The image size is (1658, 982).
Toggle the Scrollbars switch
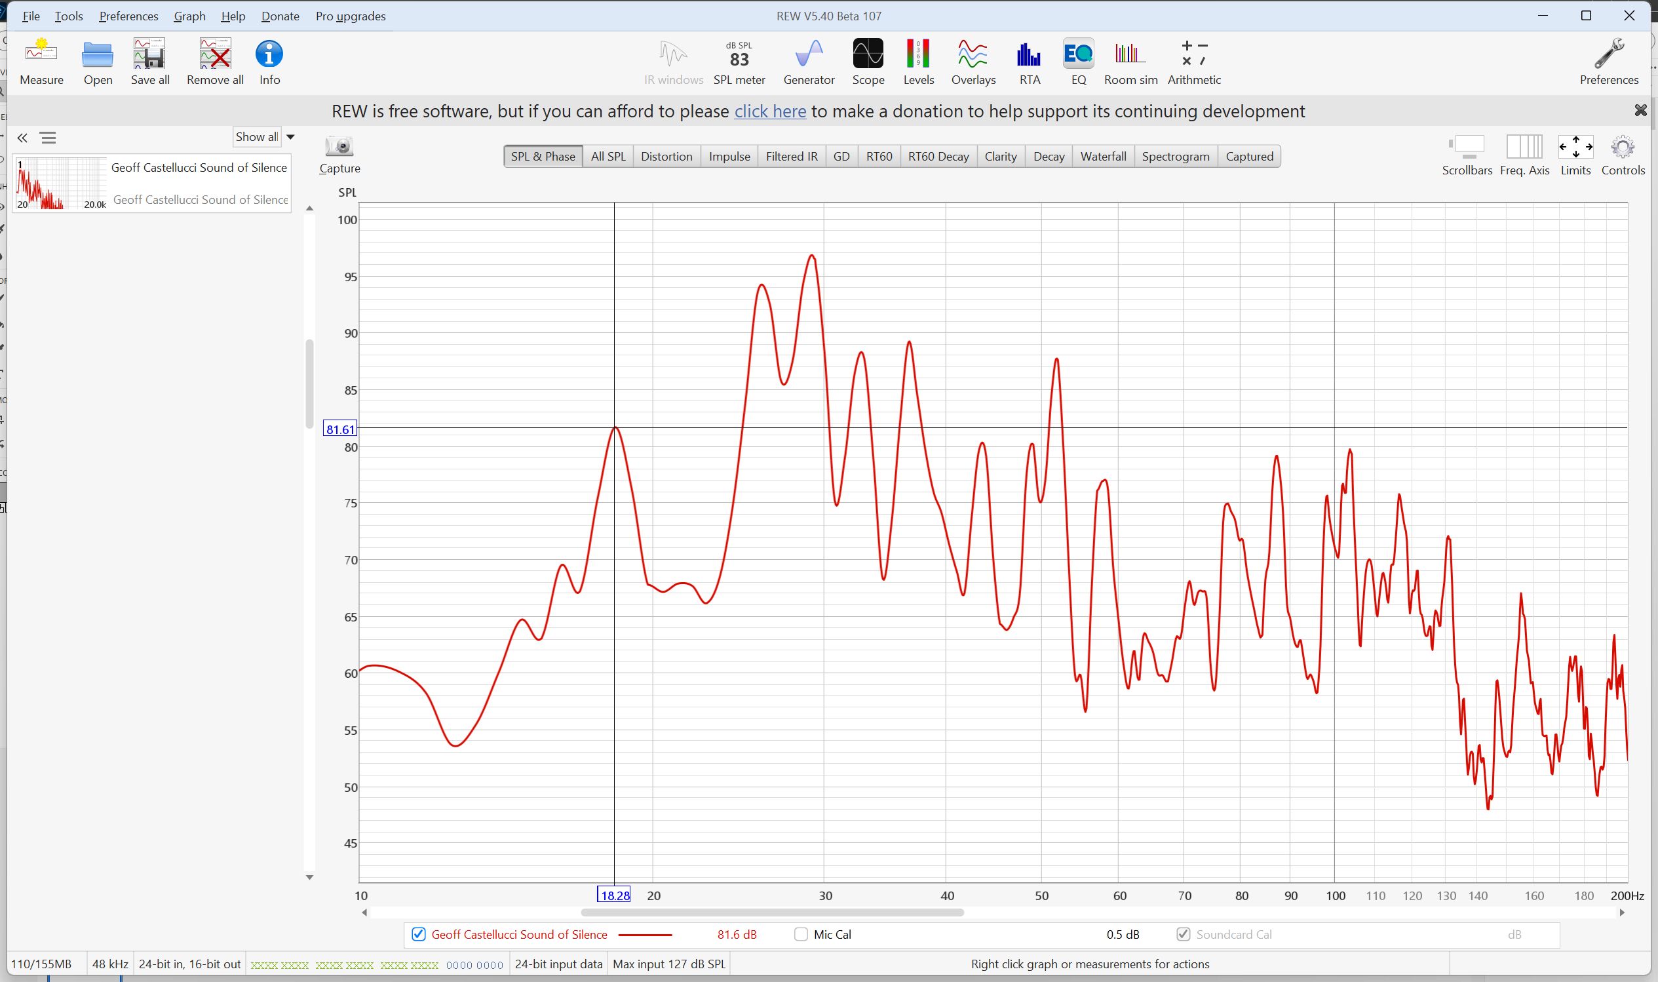click(1466, 146)
